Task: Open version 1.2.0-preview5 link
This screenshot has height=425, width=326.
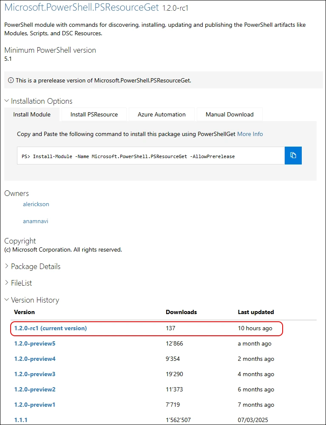Action: click(35, 343)
